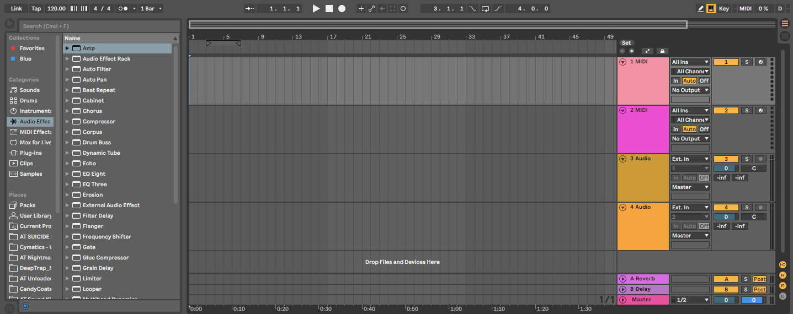Jump to previous locator arrow

click(x=622, y=51)
